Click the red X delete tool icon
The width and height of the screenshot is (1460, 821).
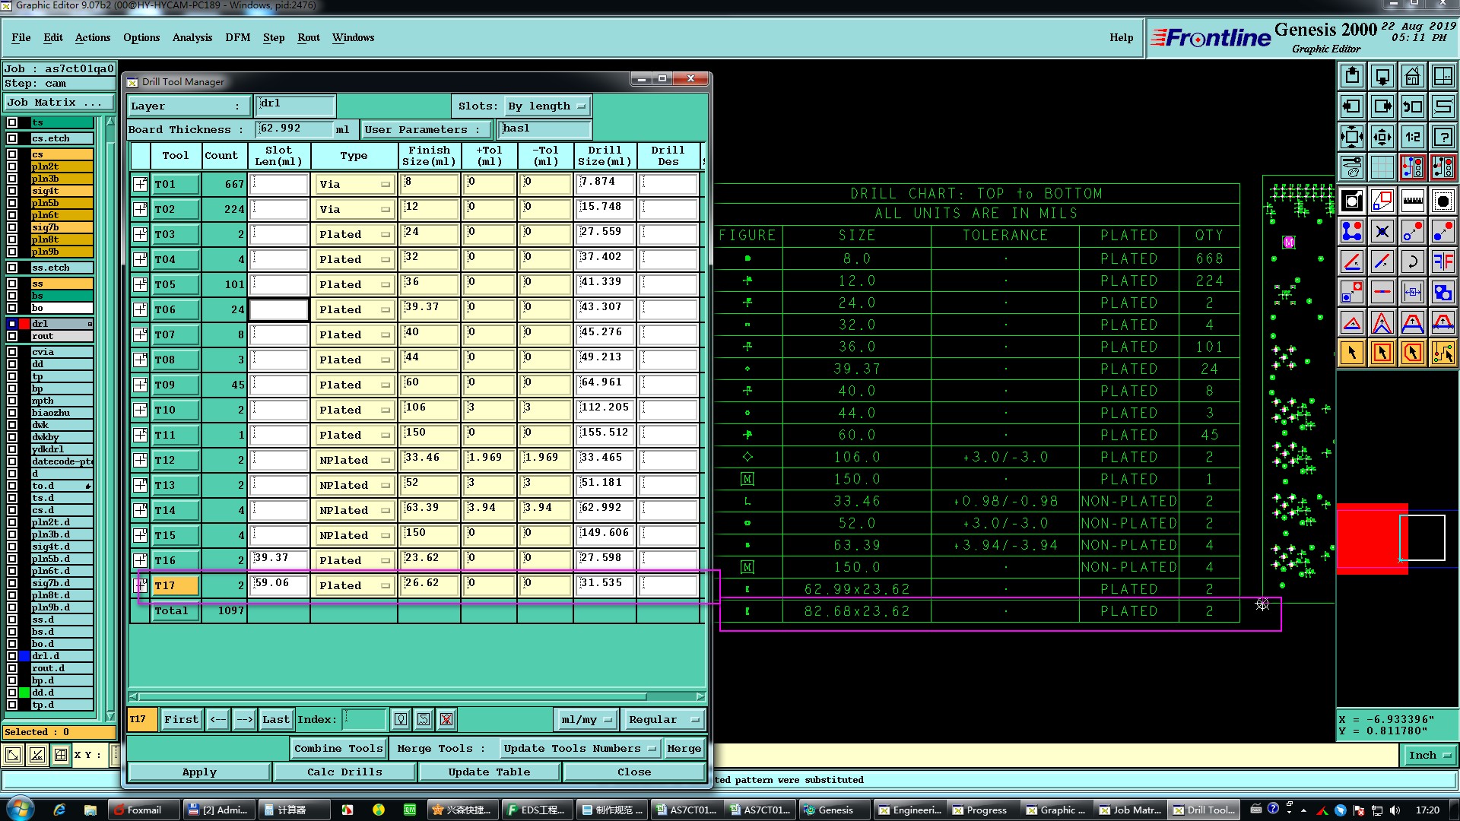pyautogui.click(x=446, y=719)
